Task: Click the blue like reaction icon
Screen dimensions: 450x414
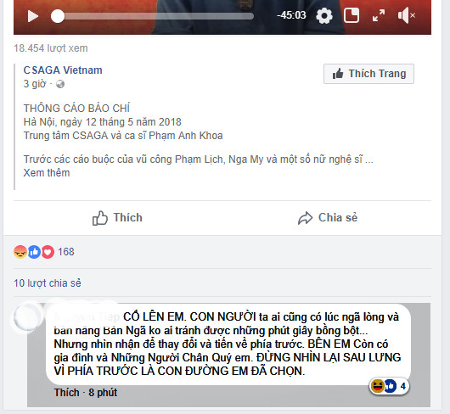Action: (34, 252)
